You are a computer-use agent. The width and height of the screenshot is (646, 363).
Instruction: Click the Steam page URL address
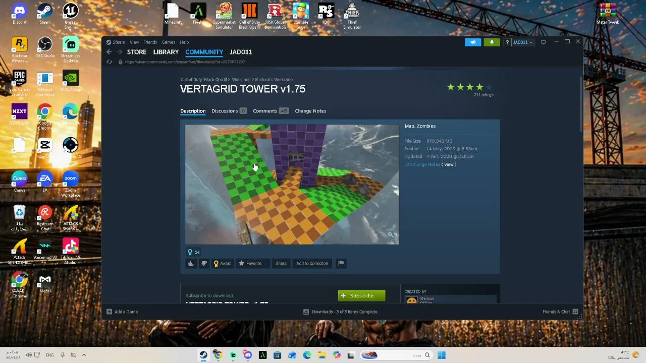[185, 62]
